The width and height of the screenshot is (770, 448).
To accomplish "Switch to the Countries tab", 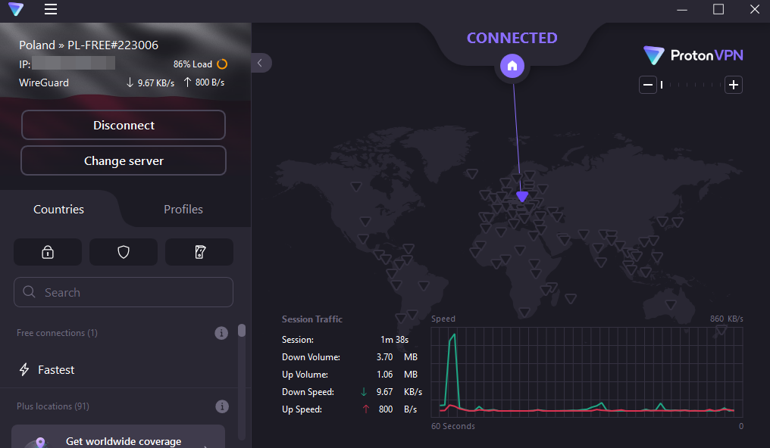I will 58,209.
